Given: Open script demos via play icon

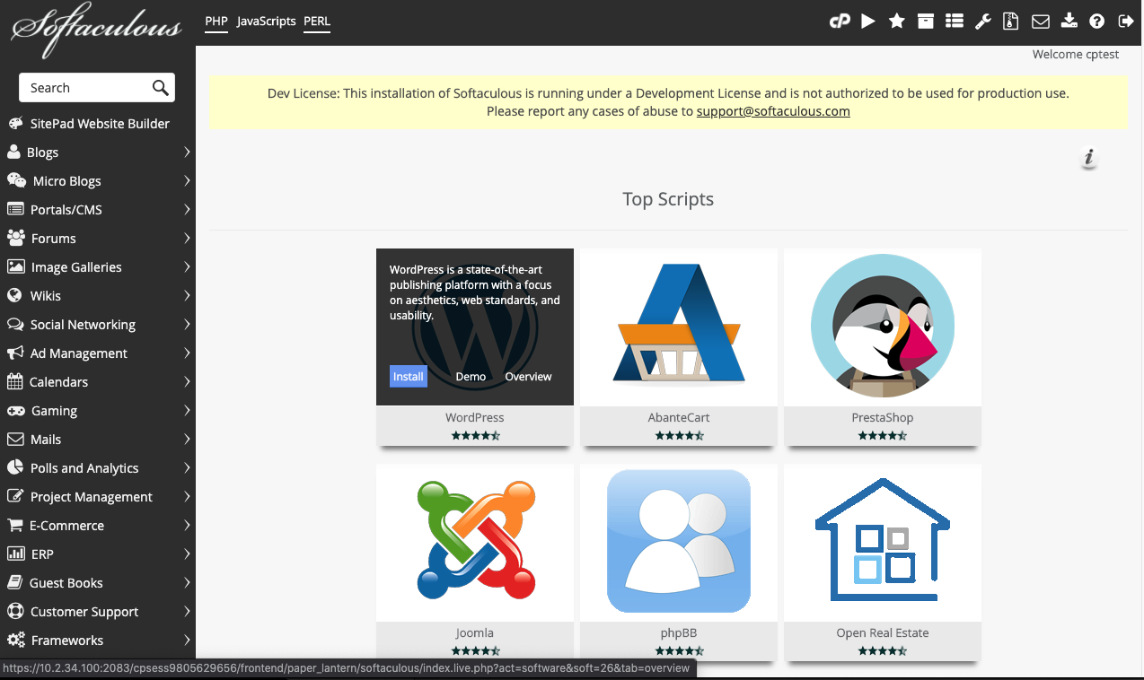Looking at the screenshot, I should (868, 22).
